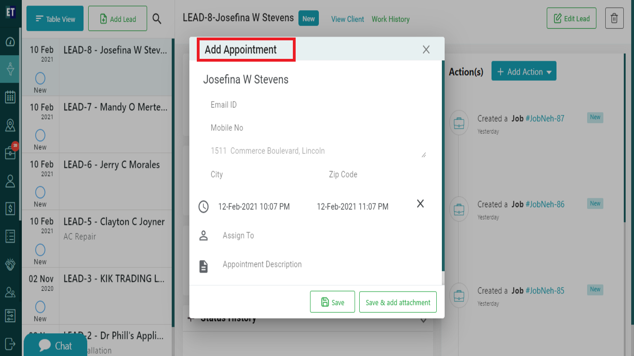This screenshot has height=356, width=634.
Task: Switch to Table View
Action: 55,19
